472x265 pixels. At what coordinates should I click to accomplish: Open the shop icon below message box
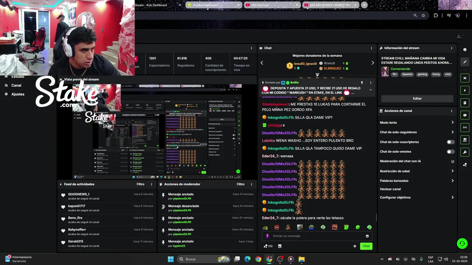pyautogui.click(x=280, y=246)
